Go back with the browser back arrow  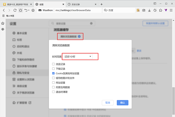pos(4,10)
